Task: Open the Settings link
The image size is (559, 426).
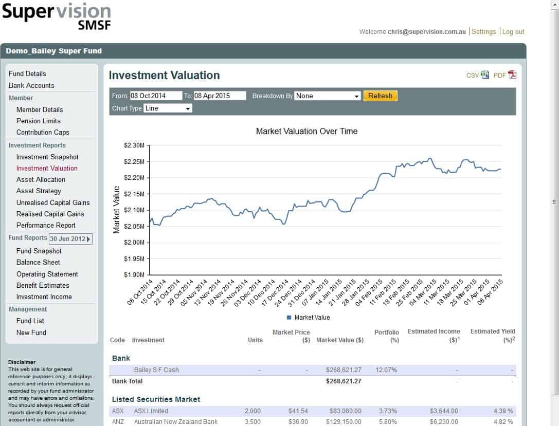Action: point(483,32)
